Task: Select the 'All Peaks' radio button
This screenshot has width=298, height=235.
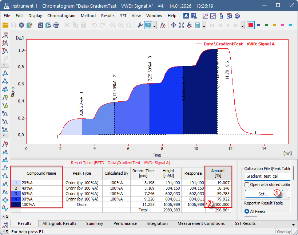Action: click(247, 211)
